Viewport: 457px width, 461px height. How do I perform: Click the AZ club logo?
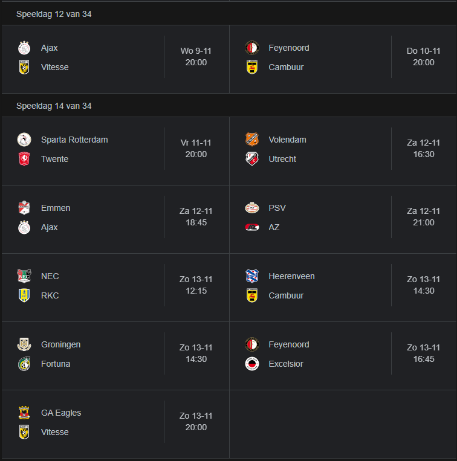(x=252, y=227)
